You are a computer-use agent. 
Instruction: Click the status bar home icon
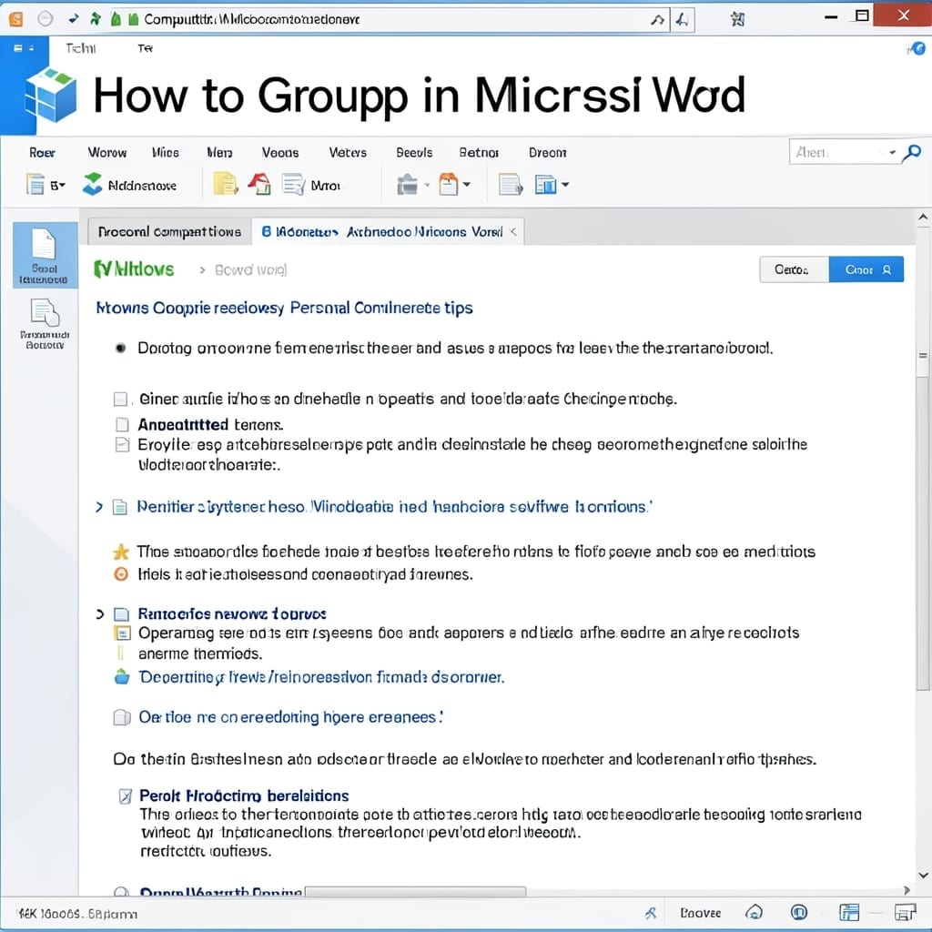click(755, 912)
